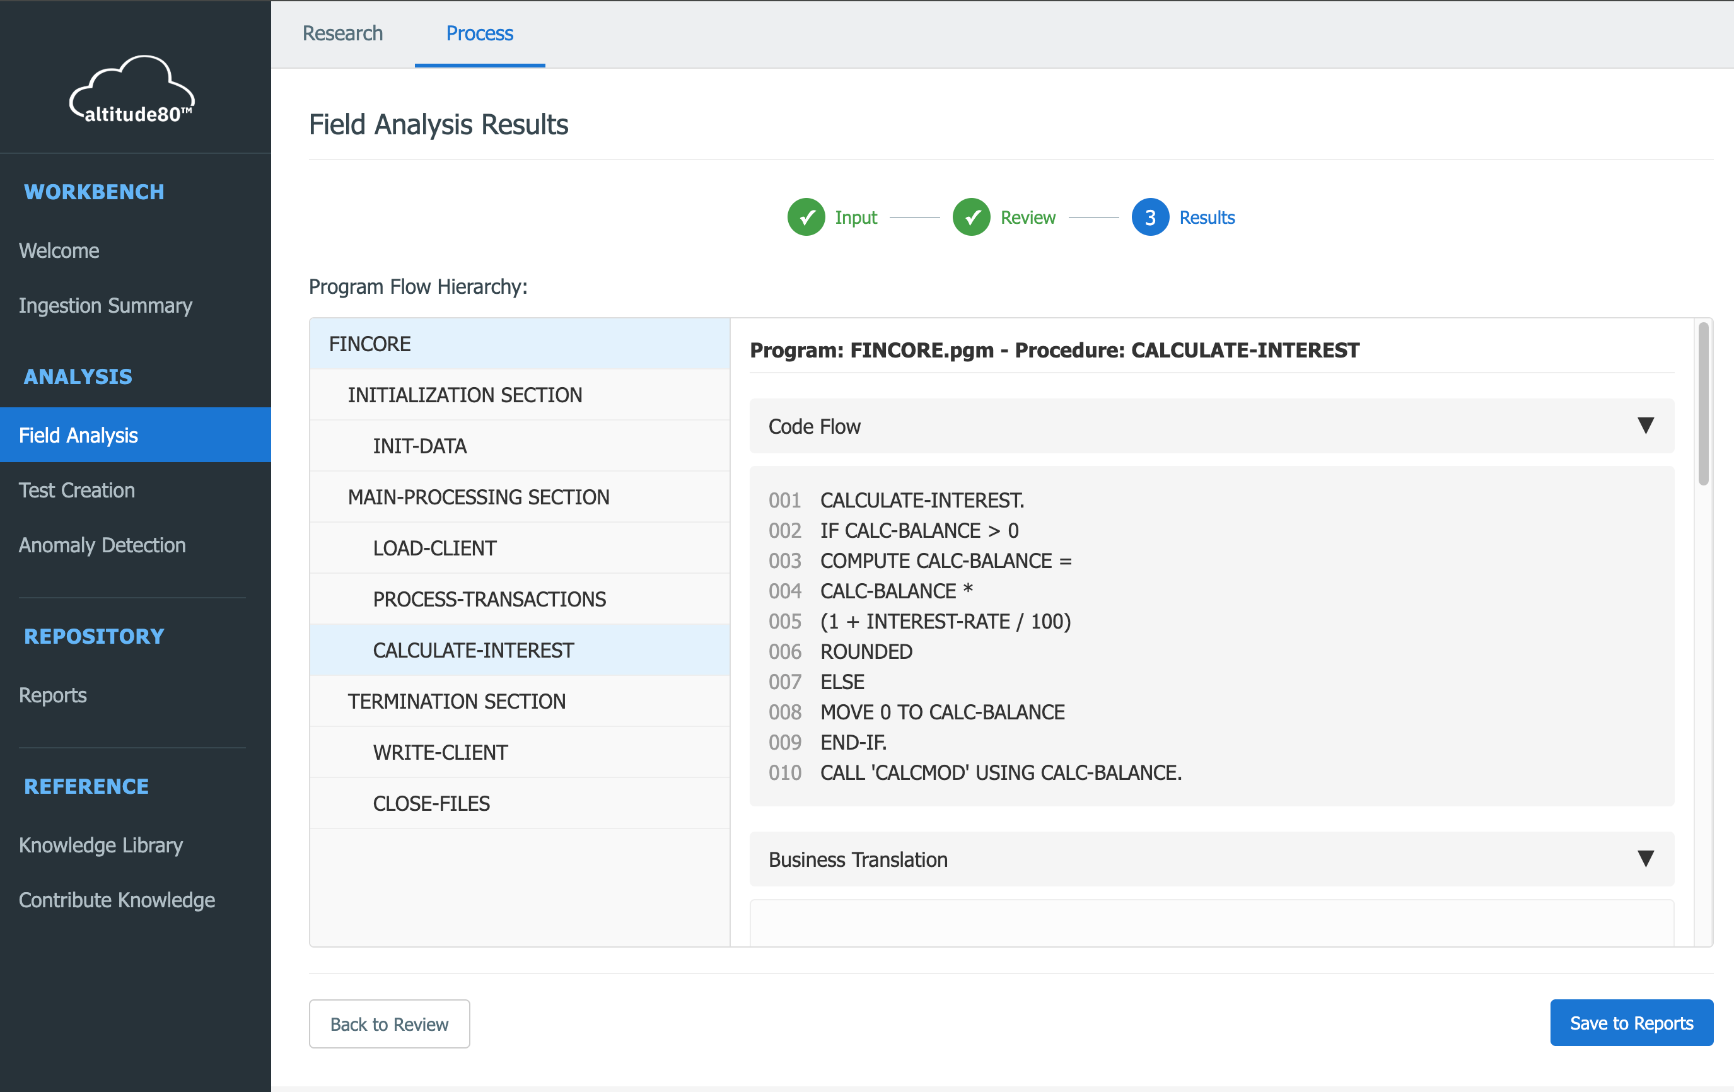Viewport: 1734px width, 1092px height.
Task: Click the Code Flow header label
Action: click(x=815, y=426)
